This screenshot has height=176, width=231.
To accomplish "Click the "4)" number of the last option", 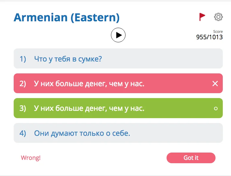I will (x=23, y=133).
